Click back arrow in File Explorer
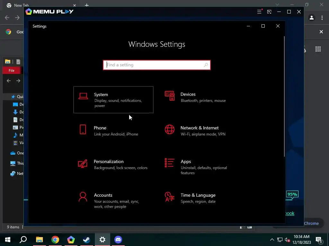Viewport: 329px width, 246px height. (x=9, y=81)
